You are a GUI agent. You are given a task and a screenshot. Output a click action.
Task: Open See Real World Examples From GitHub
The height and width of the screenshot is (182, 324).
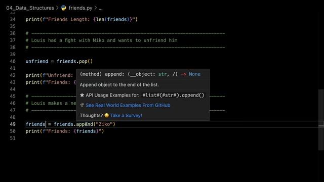(128, 105)
